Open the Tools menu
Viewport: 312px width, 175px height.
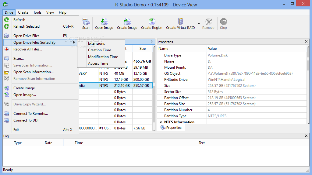pos(37,12)
